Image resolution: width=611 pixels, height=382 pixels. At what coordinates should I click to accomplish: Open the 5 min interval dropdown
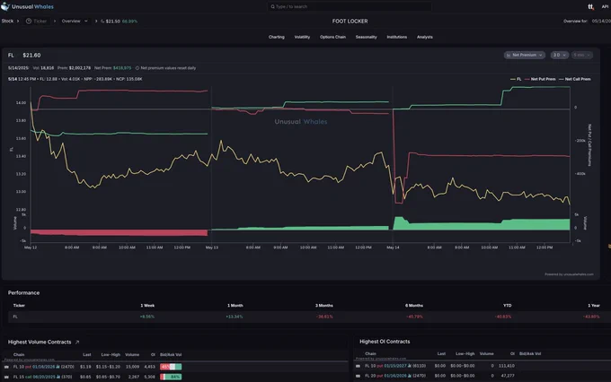pyautogui.click(x=581, y=56)
